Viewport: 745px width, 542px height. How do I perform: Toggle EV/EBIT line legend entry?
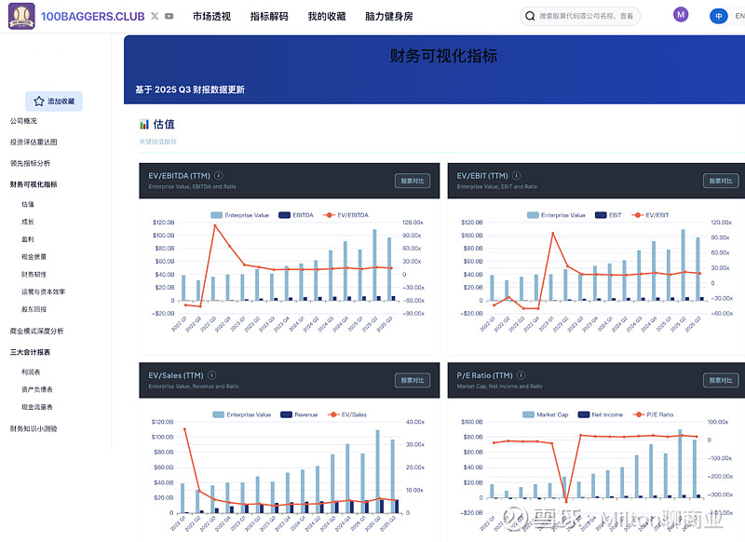[x=650, y=215]
